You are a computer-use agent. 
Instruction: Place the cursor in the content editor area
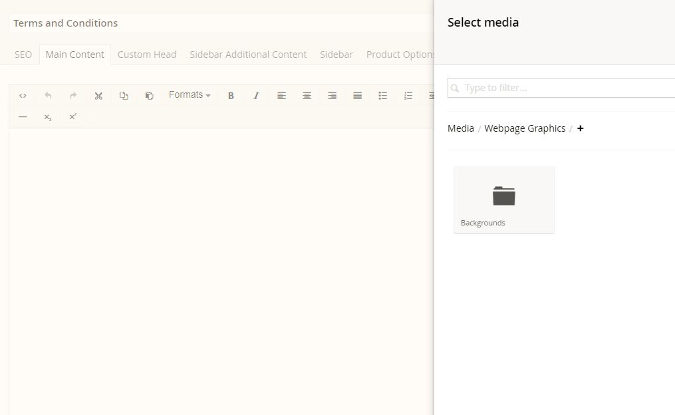pyautogui.click(x=221, y=271)
